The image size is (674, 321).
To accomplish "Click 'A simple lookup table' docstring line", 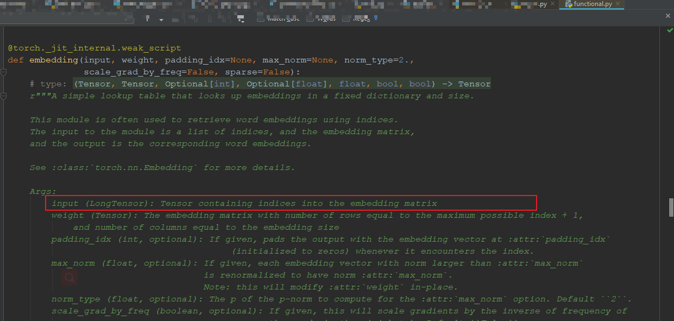I will pyautogui.click(x=252, y=96).
